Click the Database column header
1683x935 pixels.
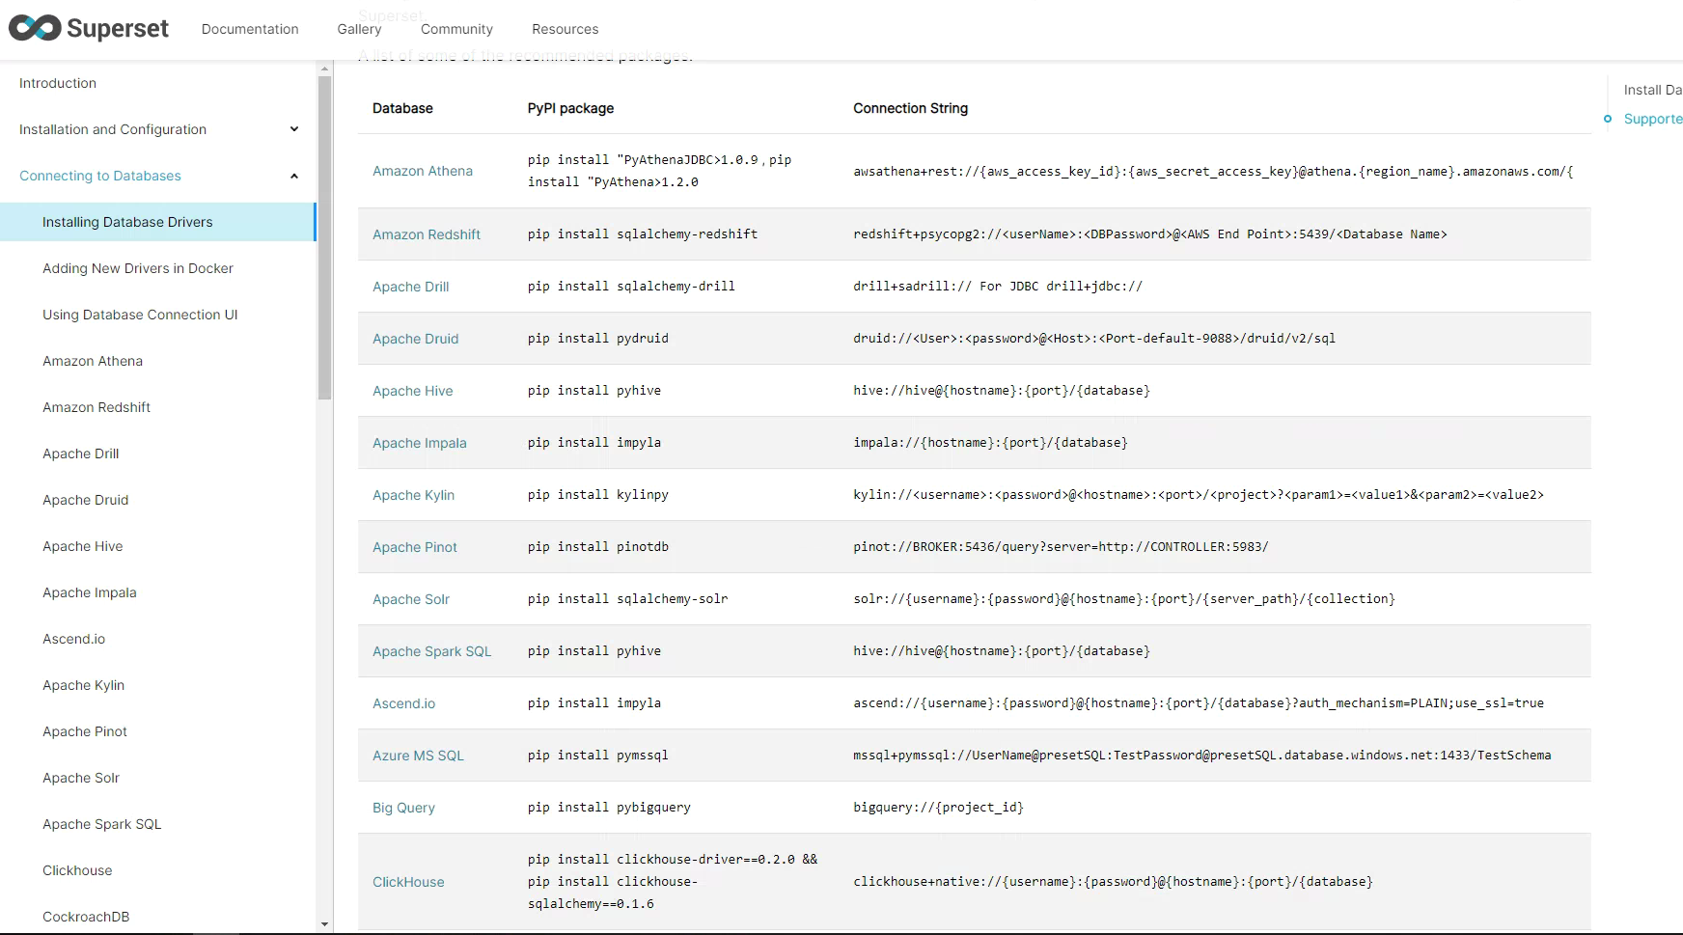402,108
